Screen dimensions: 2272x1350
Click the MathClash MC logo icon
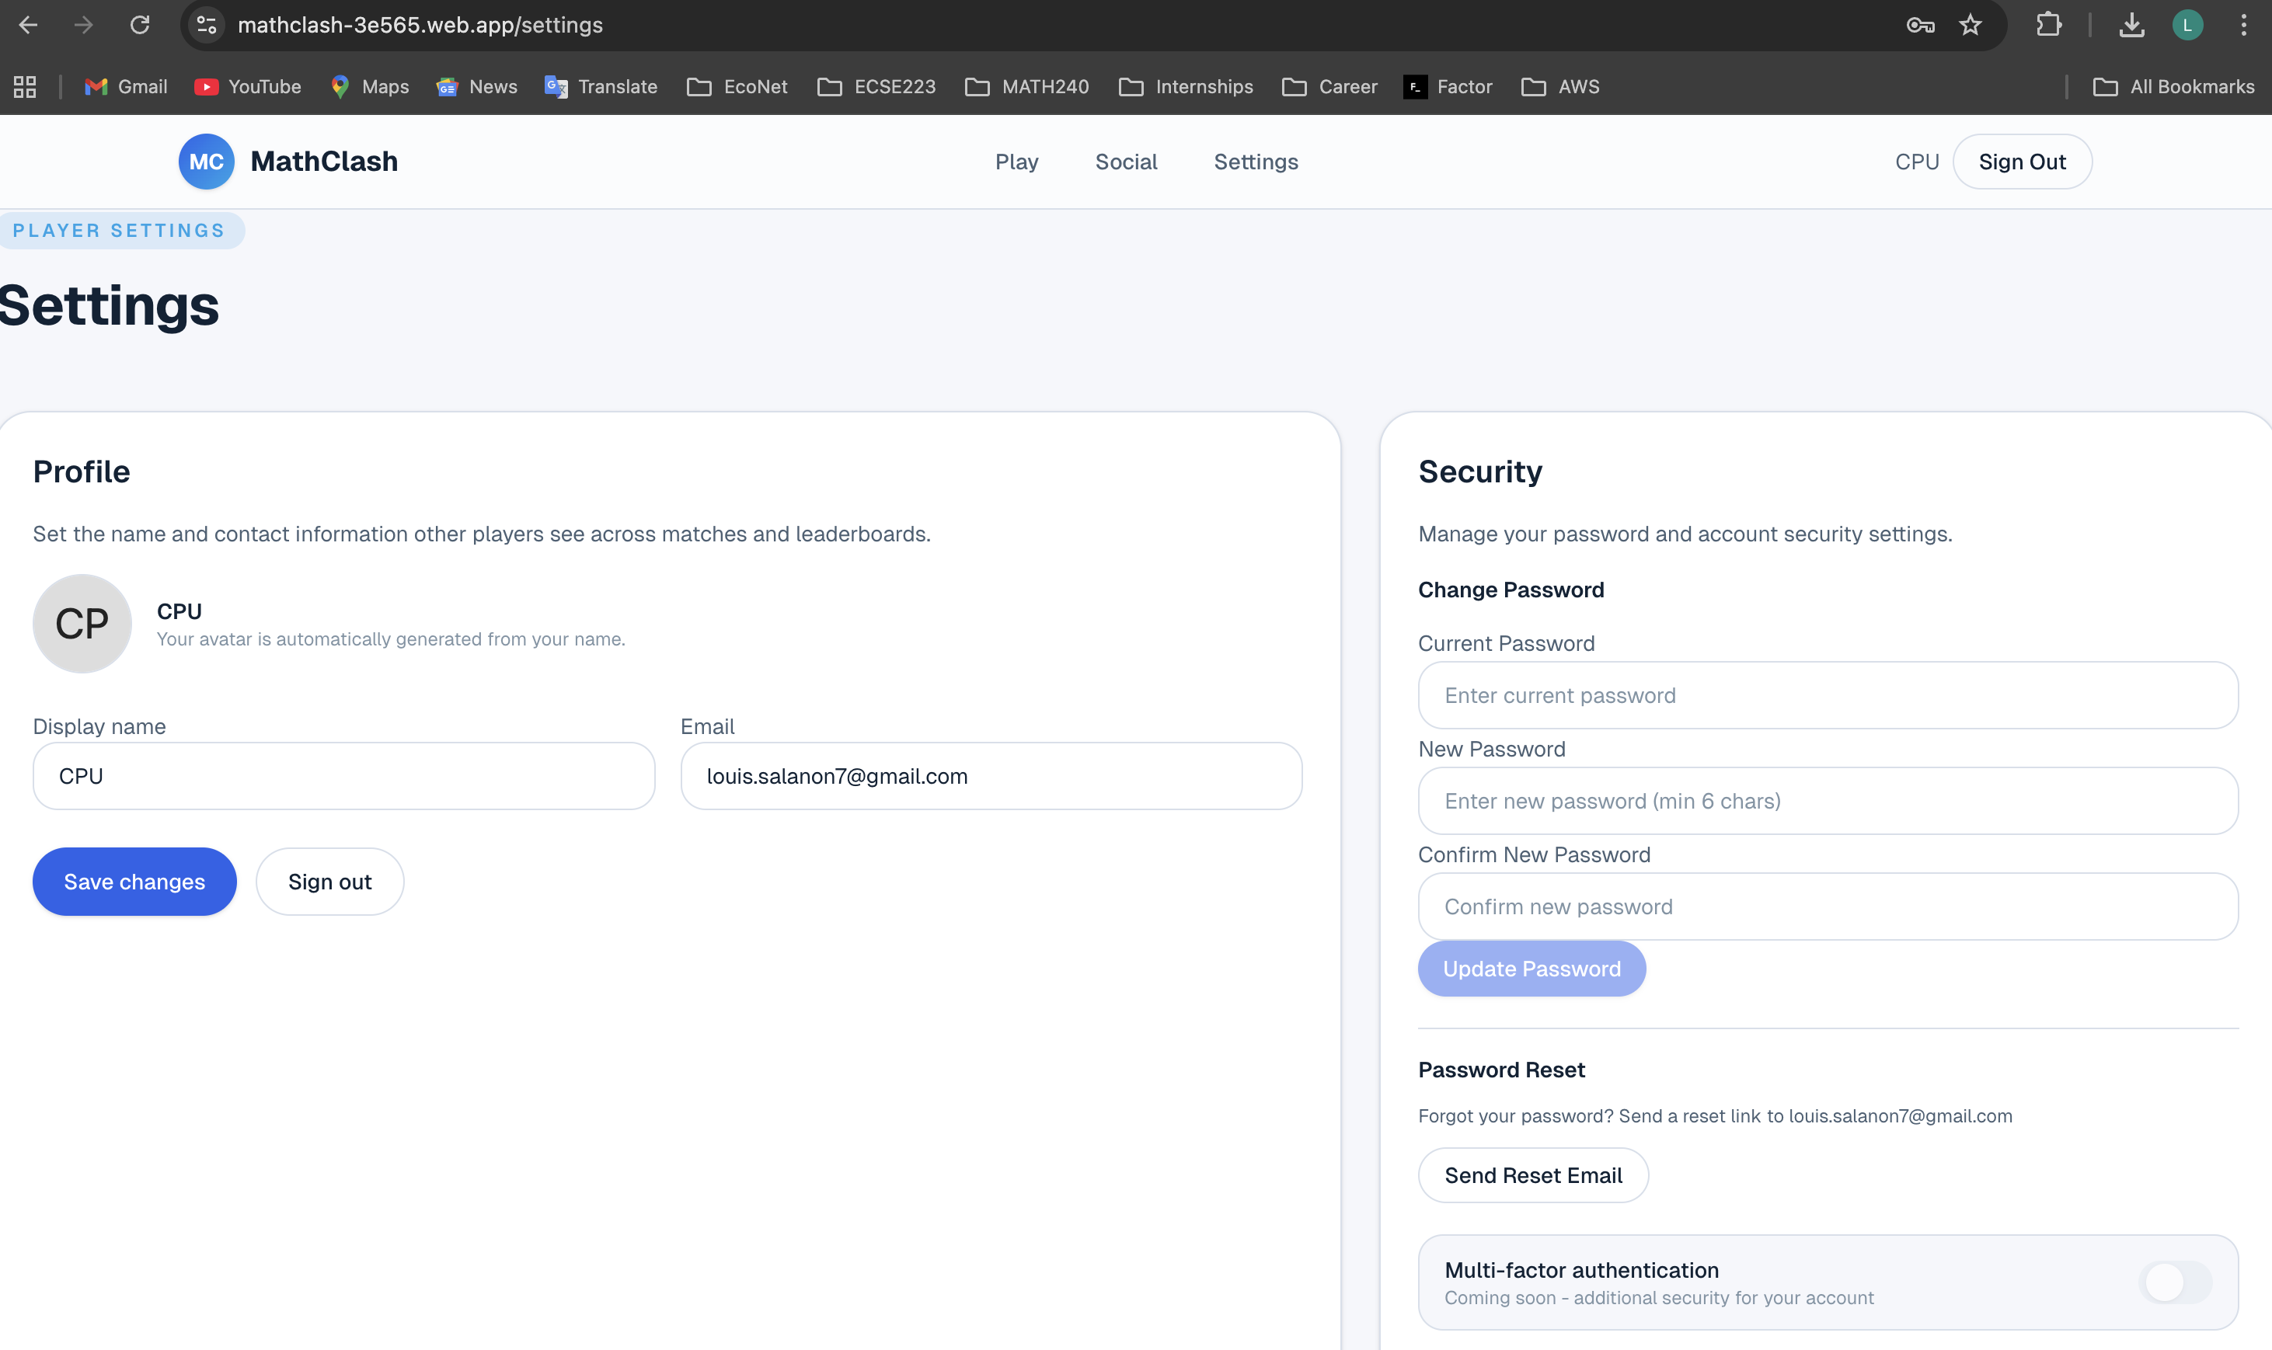coord(206,162)
